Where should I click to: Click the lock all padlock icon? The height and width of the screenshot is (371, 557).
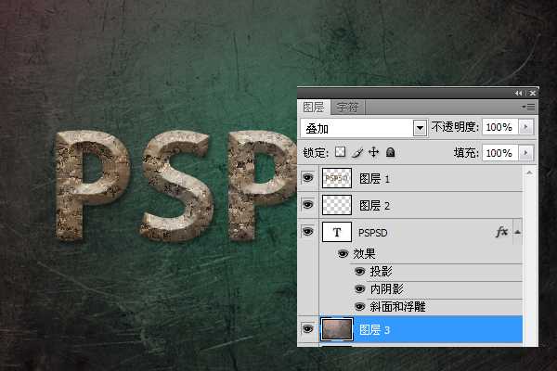click(390, 152)
